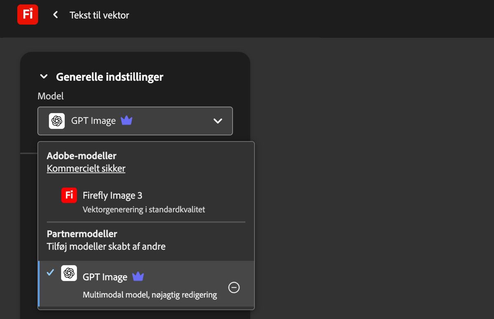Screen dimensions: 494x319
Task: Click the Adobe-modeller heading
Action: pyautogui.click(x=82, y=156)
